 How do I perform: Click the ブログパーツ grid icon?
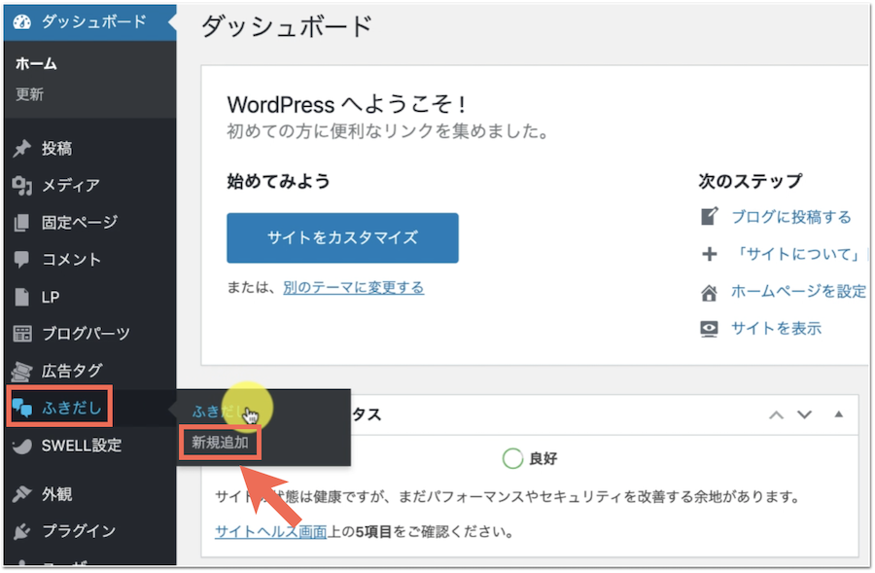pyautogui.click(x=22, y=334)
